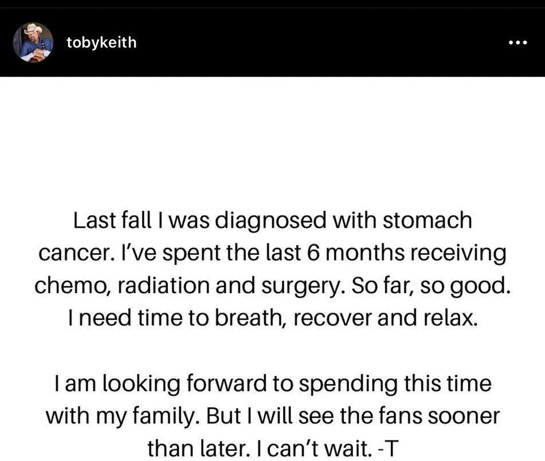Tap the 'I am looking forward' line
Screen dimensions: 545x461
273,384
